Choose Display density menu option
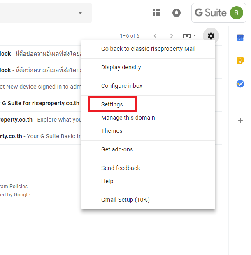251x255 pixels. 121,67
